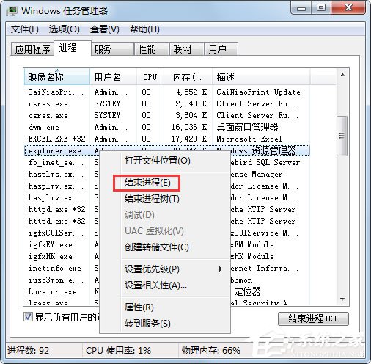Open the 文件(F) menu

(x=25, y=29)
